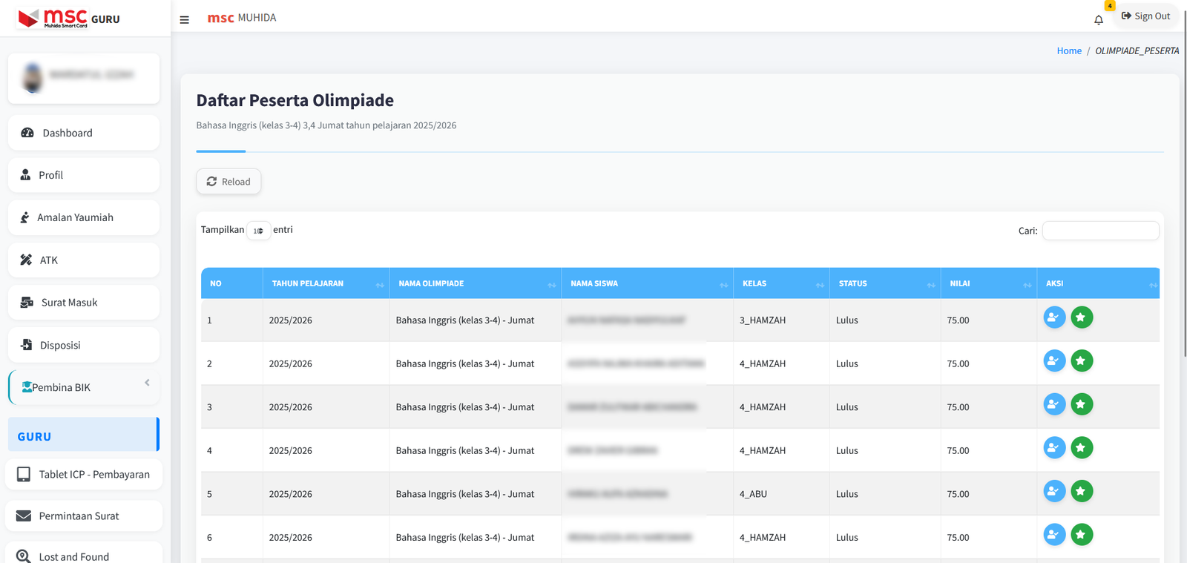1187x563 pixels.
Task: Expand the Pembina BIK menu
Action: [x=84, y=387]
